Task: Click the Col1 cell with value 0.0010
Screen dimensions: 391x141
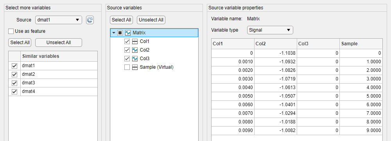Action: 233,62
